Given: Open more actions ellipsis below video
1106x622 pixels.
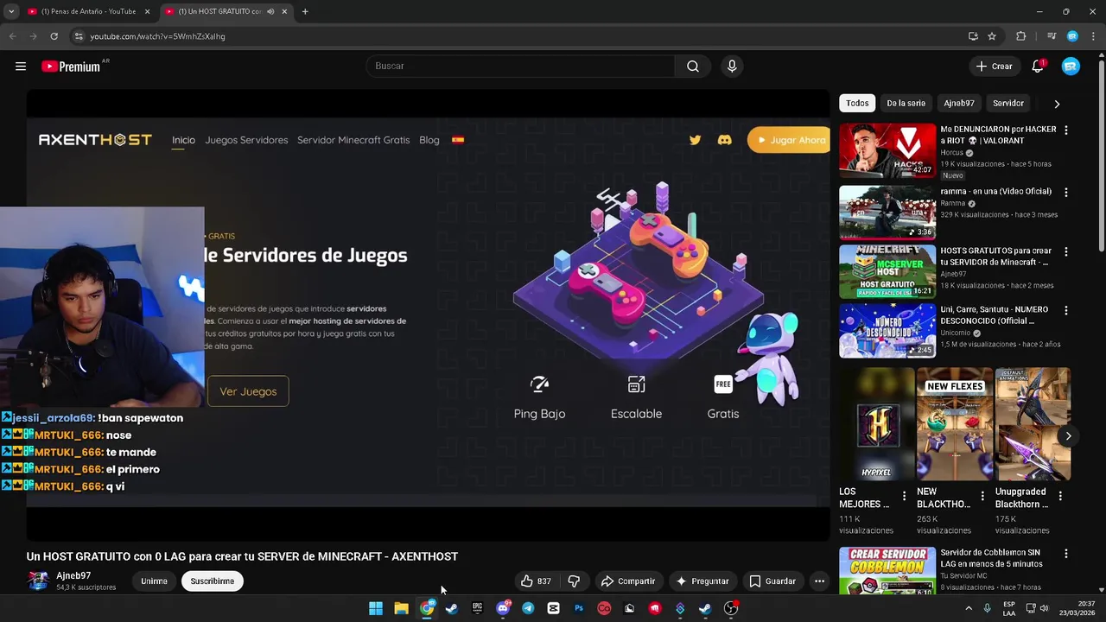Looking at the screenshot, I should 819,581.
